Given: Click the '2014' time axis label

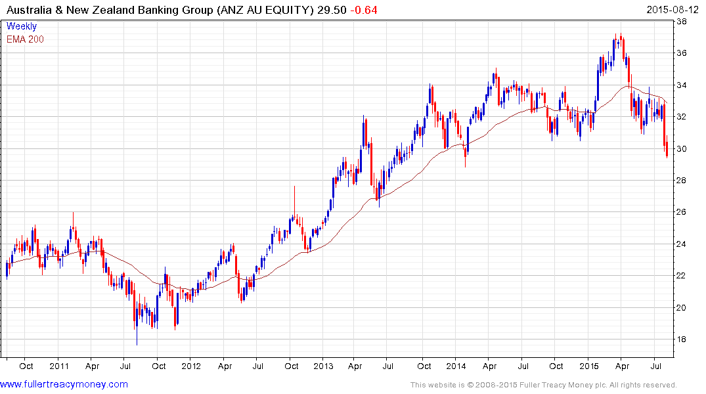Looking at the screenshot, I should click(456, 366).
